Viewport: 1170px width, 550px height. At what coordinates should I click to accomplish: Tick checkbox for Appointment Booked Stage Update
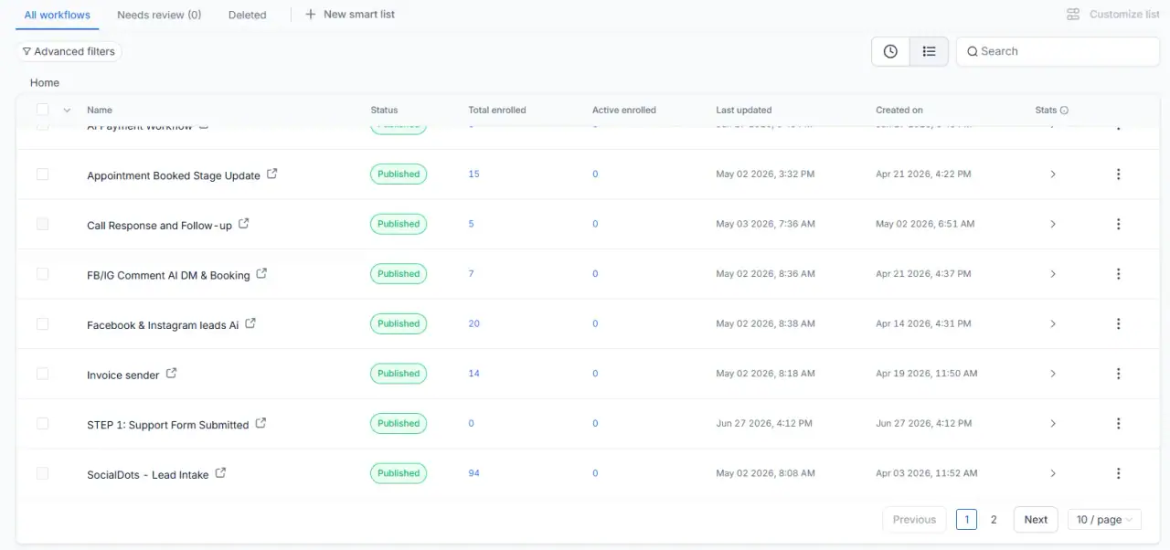(42, 174)
